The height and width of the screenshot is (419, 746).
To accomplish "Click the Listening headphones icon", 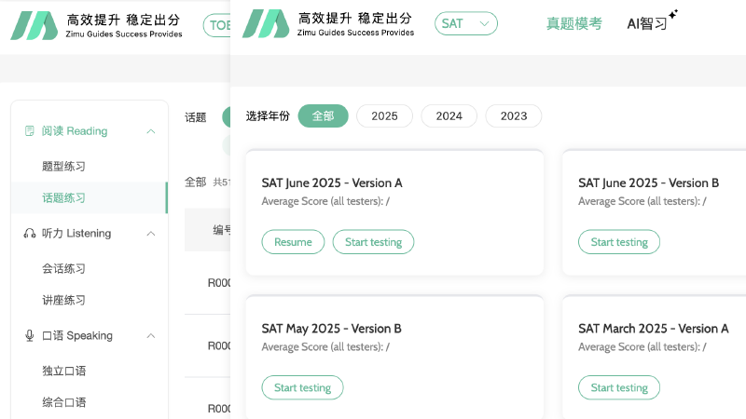I will coord(30,234).
